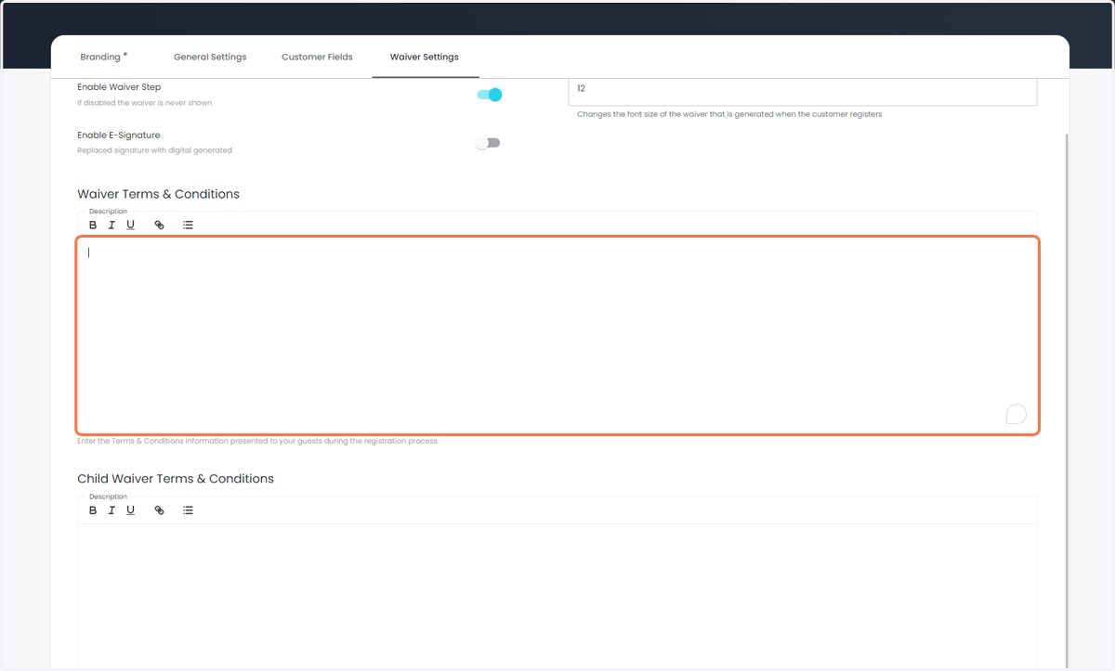Insert link in Waiver Terms editor toolbar
Screen dimensions: 1115x671
click(159, 225)
